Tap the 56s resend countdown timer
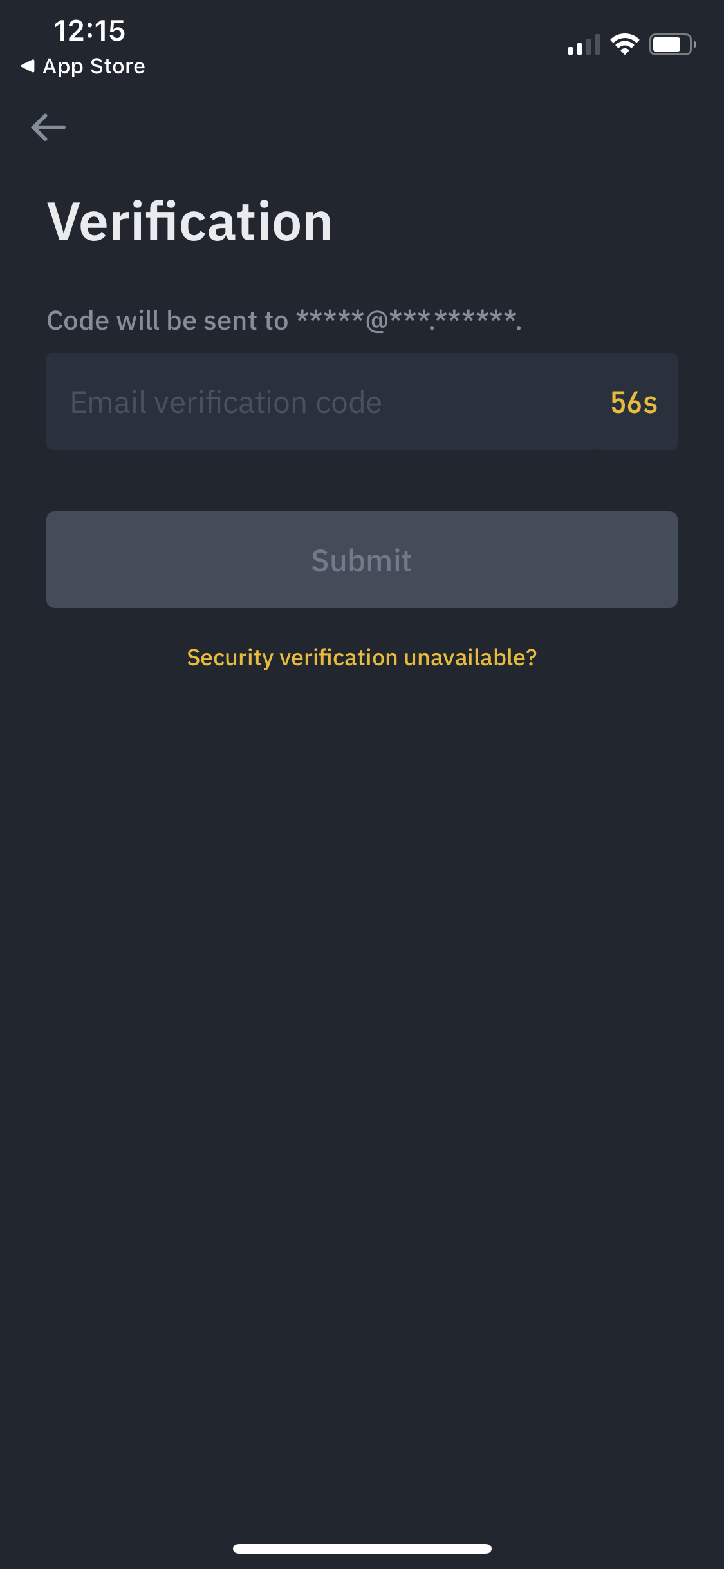The width and height of the screenshot is (724, 1569). coord(633,401)
